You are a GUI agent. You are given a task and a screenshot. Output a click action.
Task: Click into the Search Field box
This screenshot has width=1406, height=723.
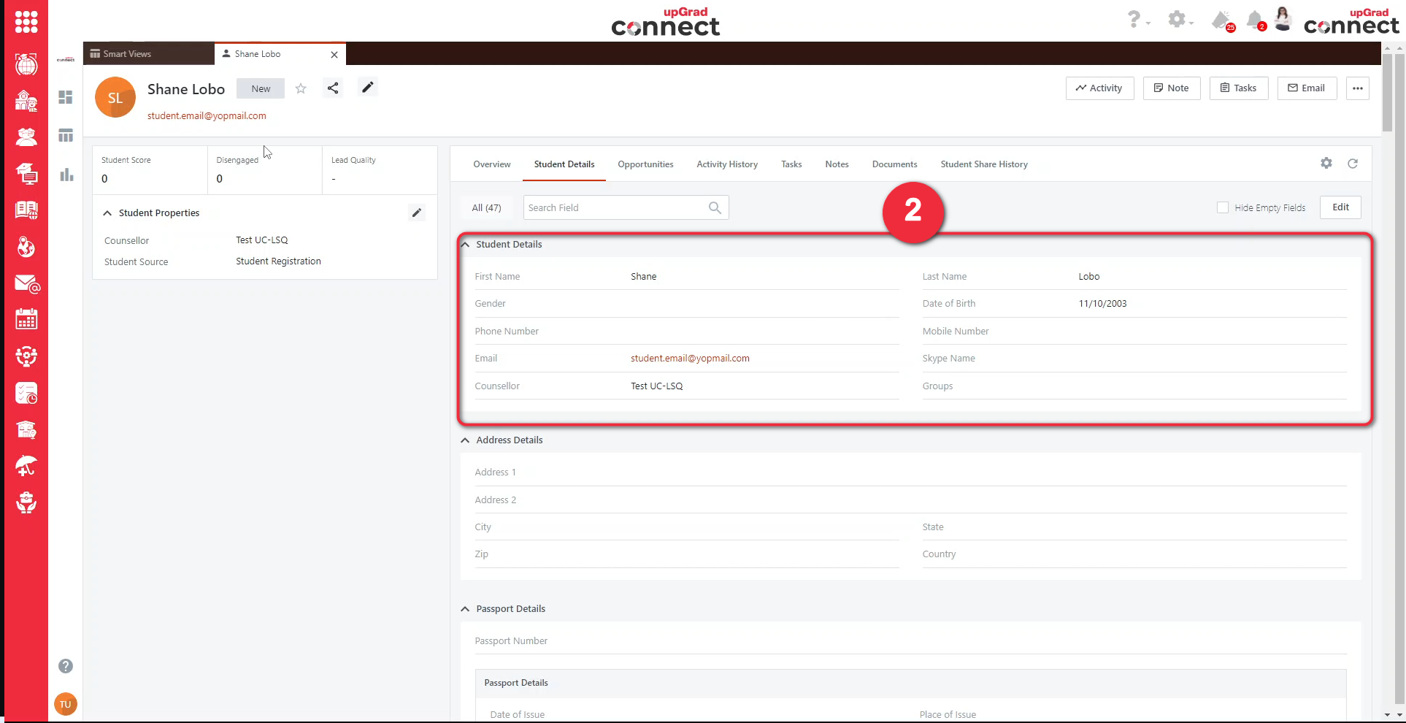tap(616, 208)
